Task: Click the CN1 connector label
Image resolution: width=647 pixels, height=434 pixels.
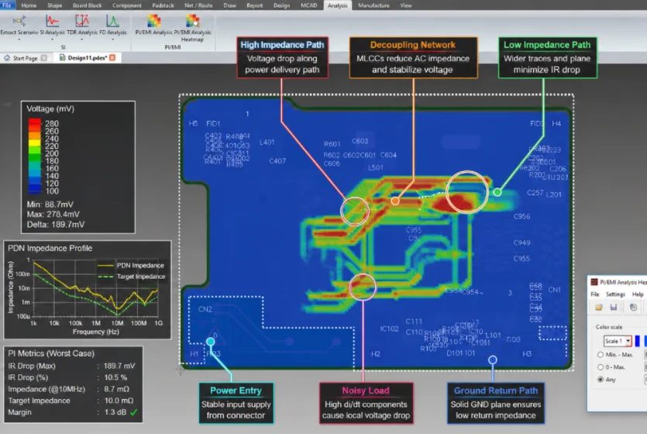Action: tap(555, 290)
